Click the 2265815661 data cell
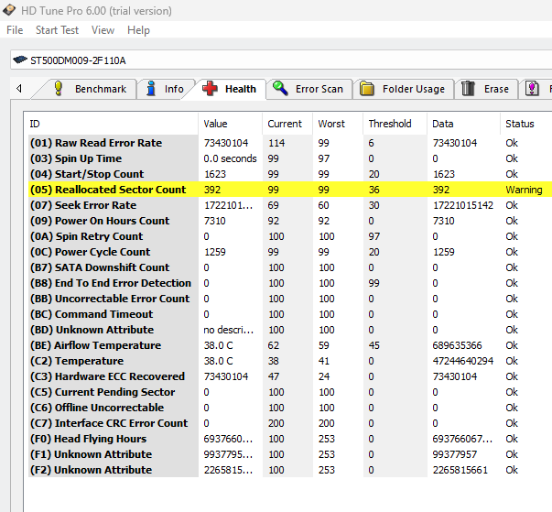 [460, 470]
